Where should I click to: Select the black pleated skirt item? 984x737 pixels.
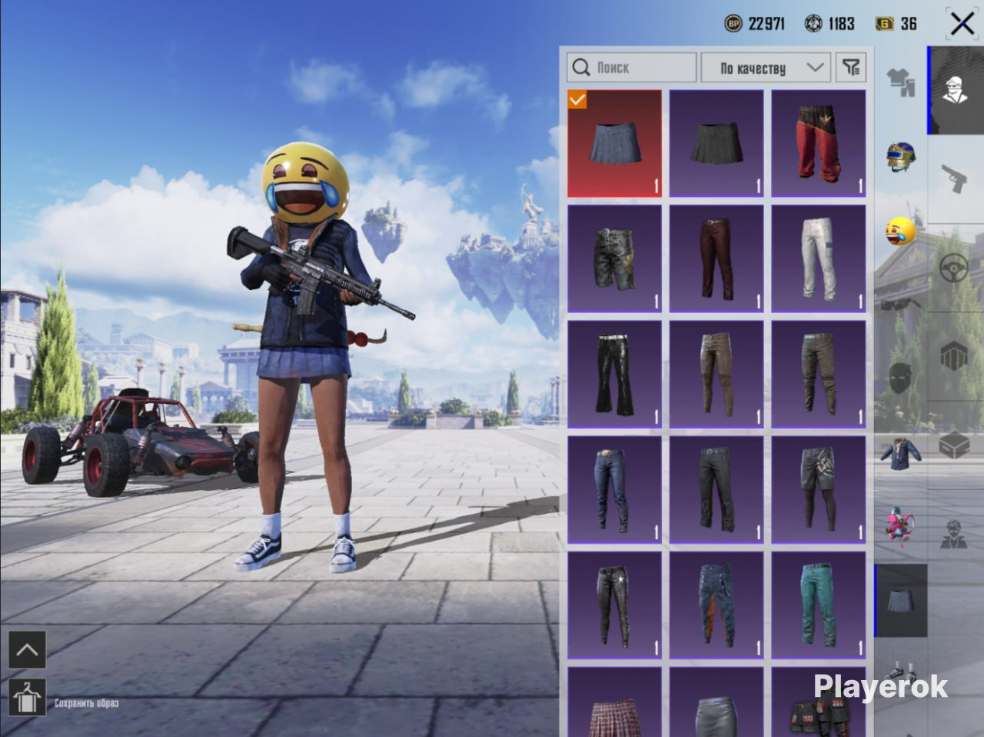pos(716,144)
